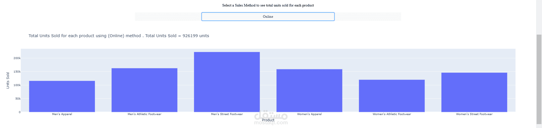542x128 pixels.
Task: Click the Men's Athletic Footwear axis label
Action: (144, 114)
